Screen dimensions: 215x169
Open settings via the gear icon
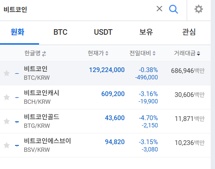click(x=199, y=9)
